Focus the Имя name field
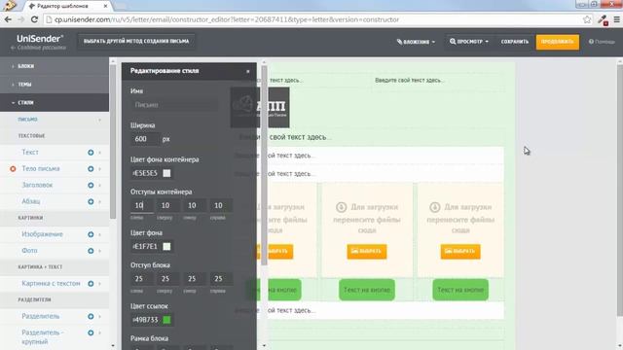 (x=174, y=105)
